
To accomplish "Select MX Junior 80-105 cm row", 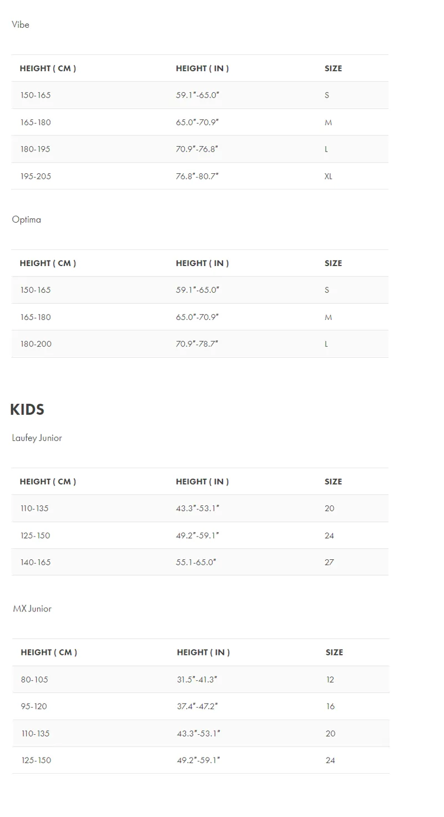I will [x=201, y=679].
